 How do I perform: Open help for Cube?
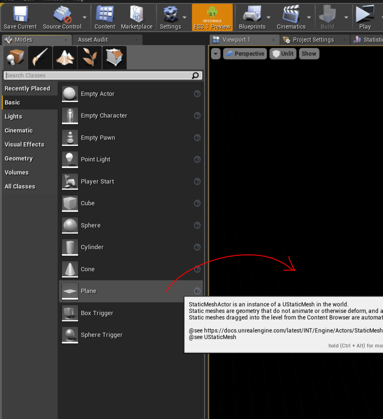click(x=197, y=203)
